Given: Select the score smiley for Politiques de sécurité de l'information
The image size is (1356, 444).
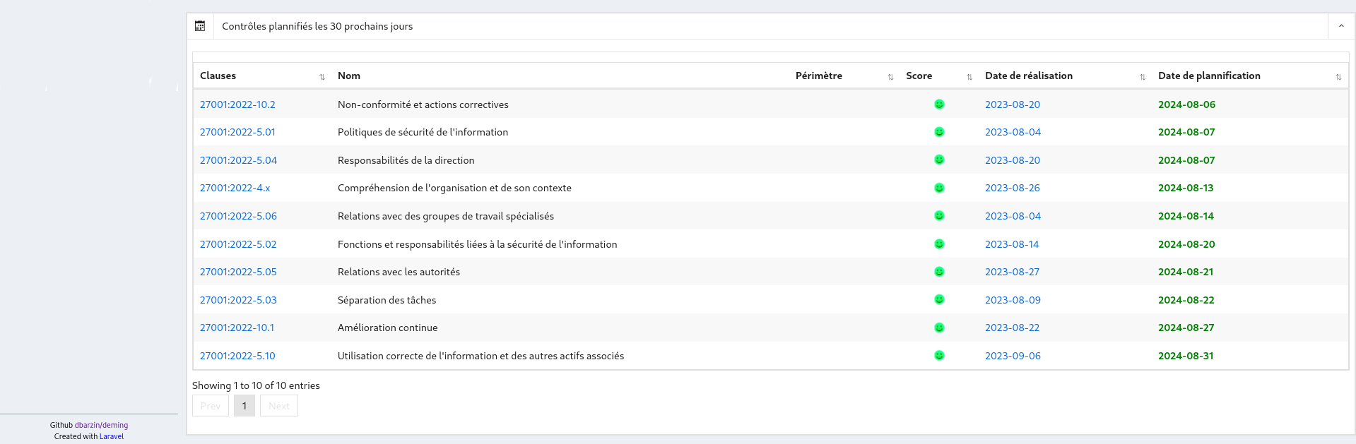Looking at the screenshot, I should 938,132.
